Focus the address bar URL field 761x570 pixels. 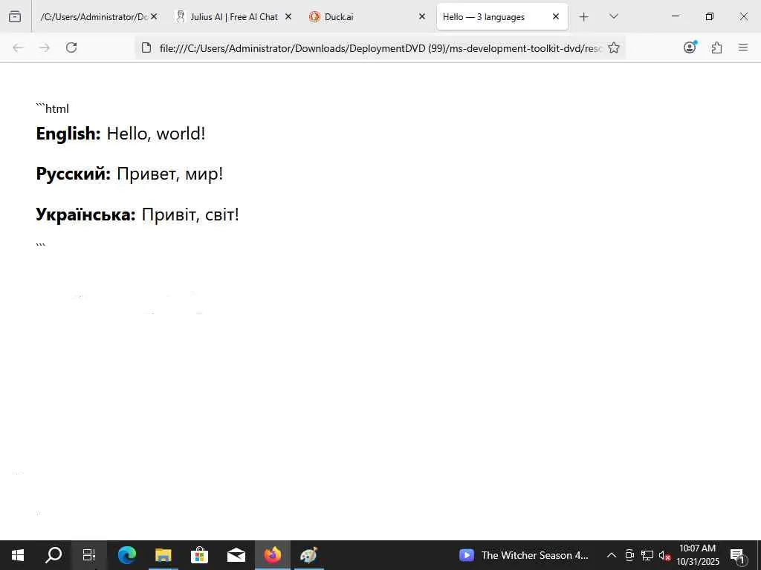(380, 48)
